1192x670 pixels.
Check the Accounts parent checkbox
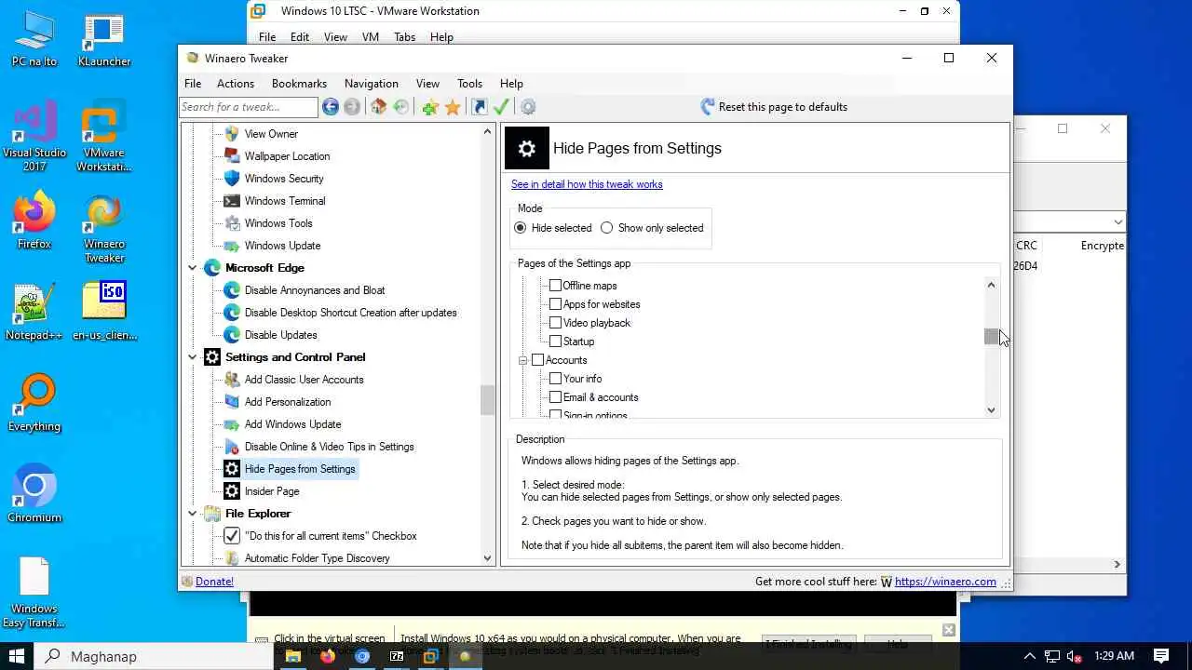click(x=537, y=360)
